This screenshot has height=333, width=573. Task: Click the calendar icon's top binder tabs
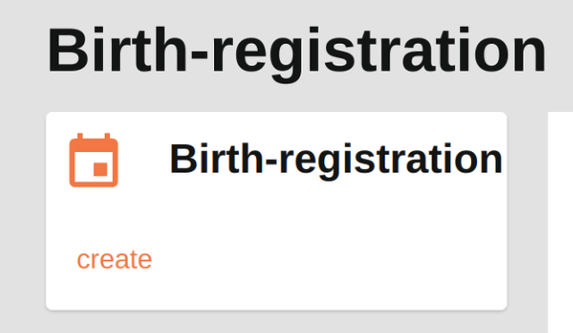pyautogui.click(x=93, y=136)
